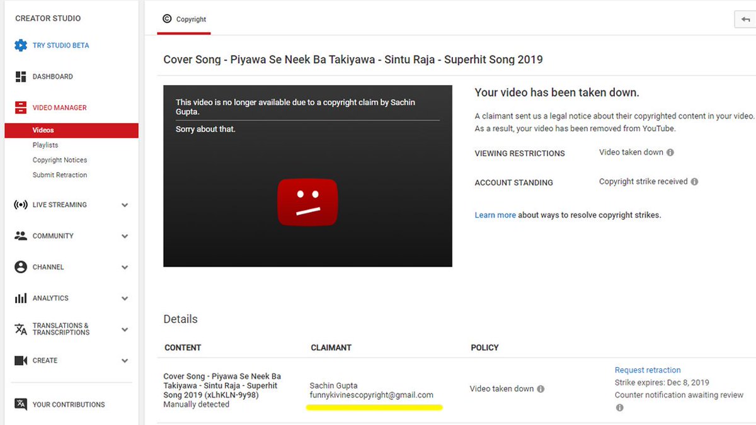Expand the Analytics section chevron
Viewport: 756px width, 425px height.
coord(125,299)
